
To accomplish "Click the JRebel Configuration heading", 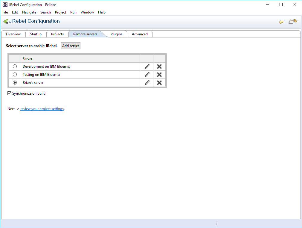I will click(x=34, y=21).
